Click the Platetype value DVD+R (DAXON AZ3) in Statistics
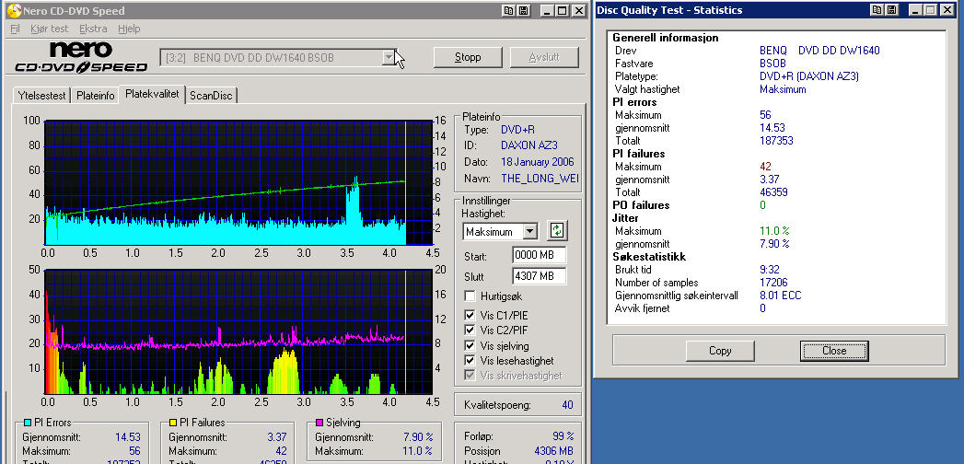Image resolution: width=964 pixels, height=464 pixels. 809,76
